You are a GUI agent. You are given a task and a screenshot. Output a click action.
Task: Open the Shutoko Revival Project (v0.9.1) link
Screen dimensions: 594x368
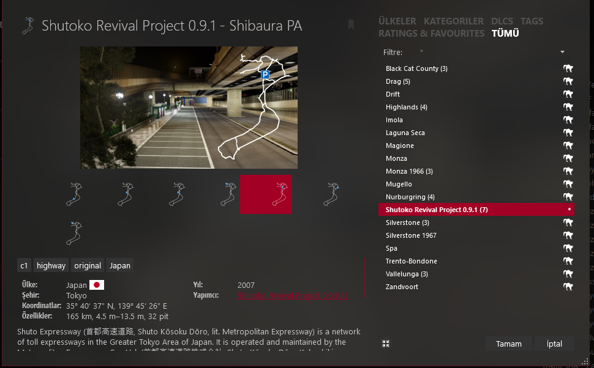click(293, 295)
